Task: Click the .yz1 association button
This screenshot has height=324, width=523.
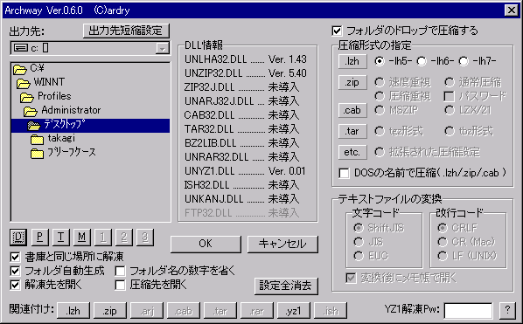Action: [x=294, y=311]
